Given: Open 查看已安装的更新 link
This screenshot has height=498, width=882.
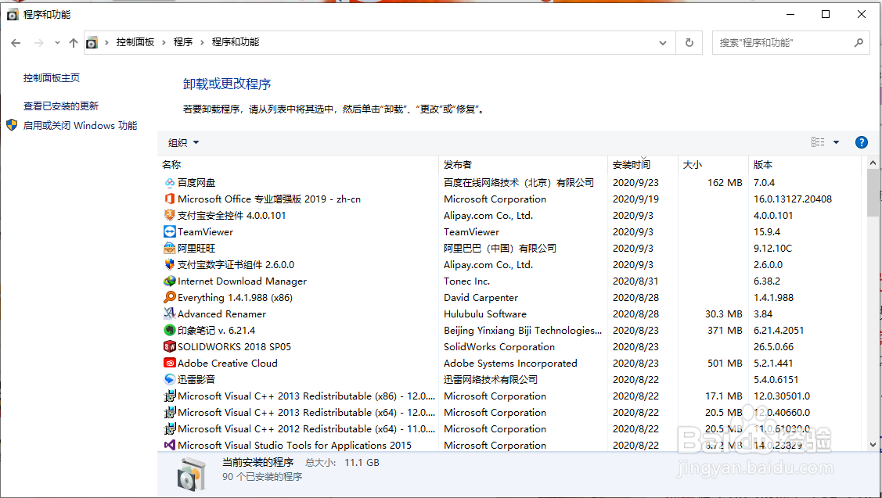Looking at the screenshot, I should tap(61, 106).
